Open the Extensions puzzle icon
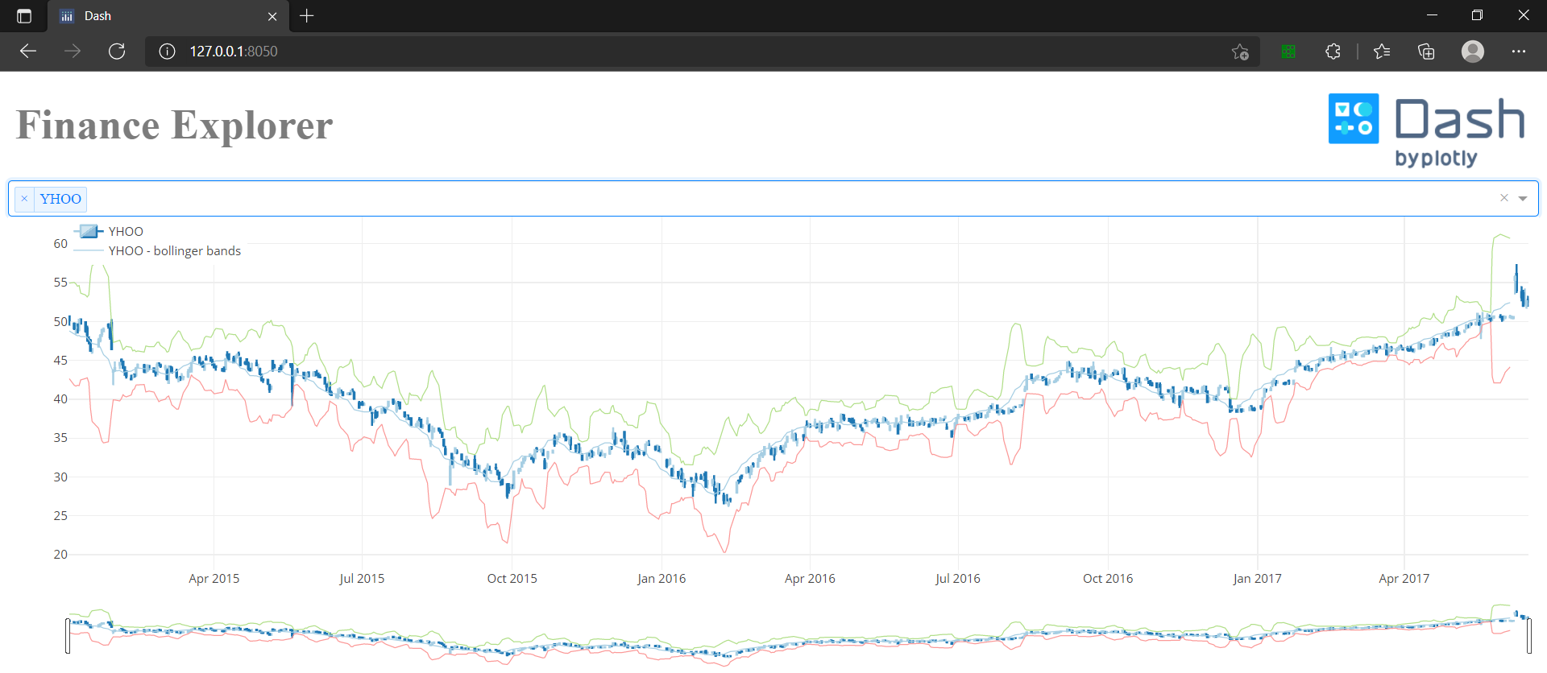The image size is (1547, 673). click(x=1333, y=52)
